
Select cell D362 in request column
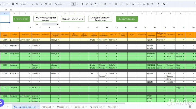(x=5, y=96)
